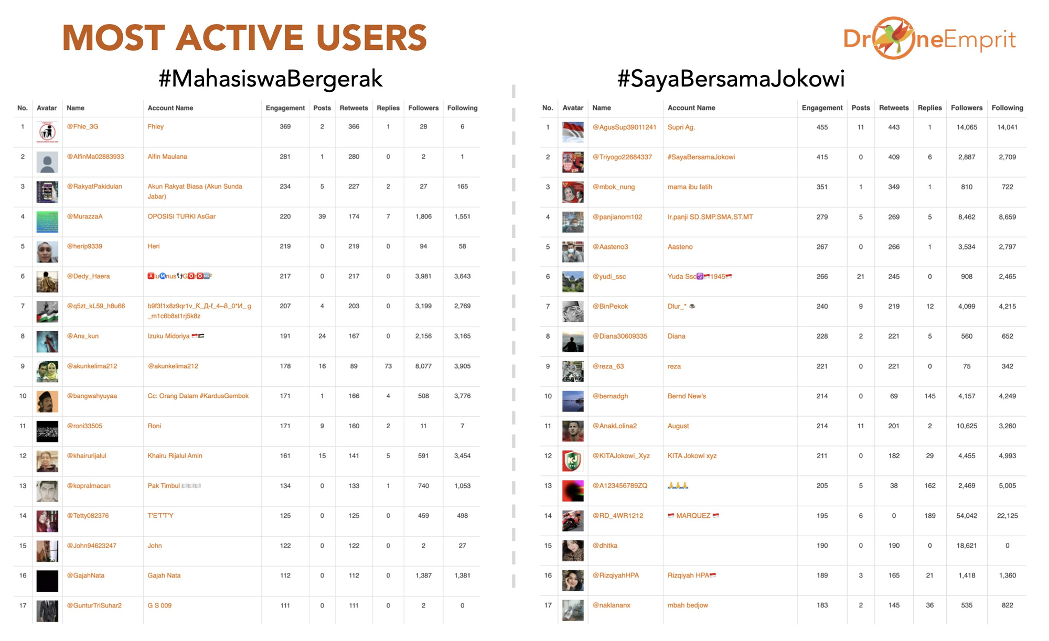Click the KITA Jokowi xyz shield avatar
The image size is (1049, 641).
tap(572, 461)
